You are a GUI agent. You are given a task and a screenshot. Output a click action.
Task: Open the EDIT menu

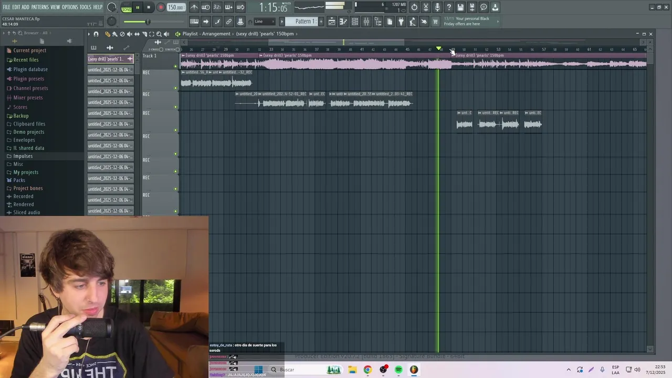[16, 7]
